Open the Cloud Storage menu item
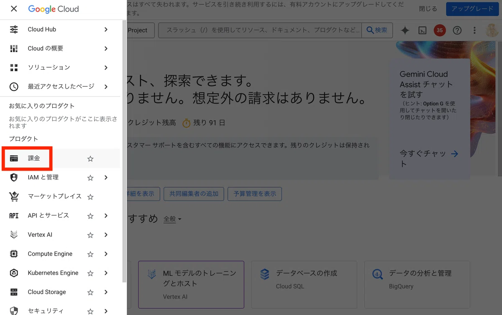 60,292
